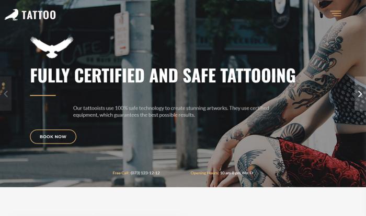Image resolution: width=366 pixels, height=216 pixels.
Task: Open the hamburger menu icon
Action: 336,14
